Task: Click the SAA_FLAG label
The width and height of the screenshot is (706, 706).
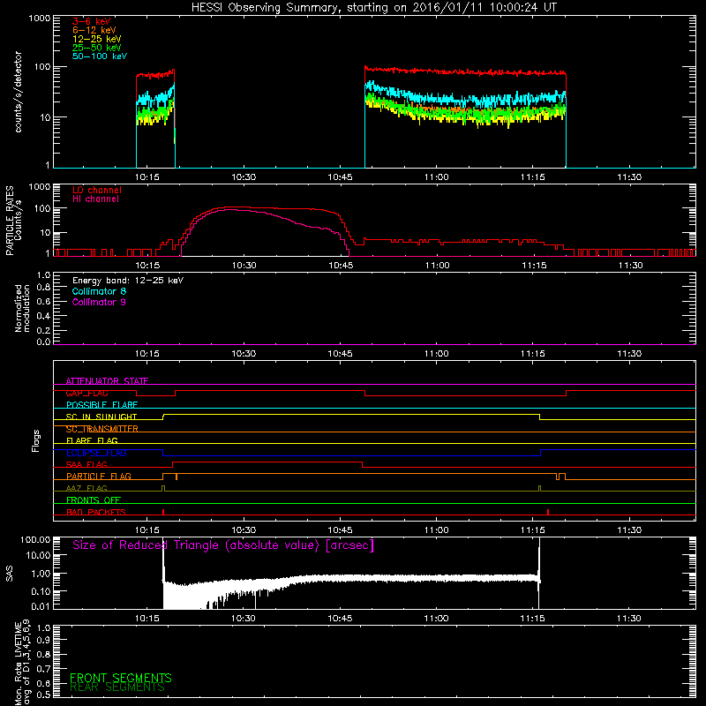Action: coord(86,465)
